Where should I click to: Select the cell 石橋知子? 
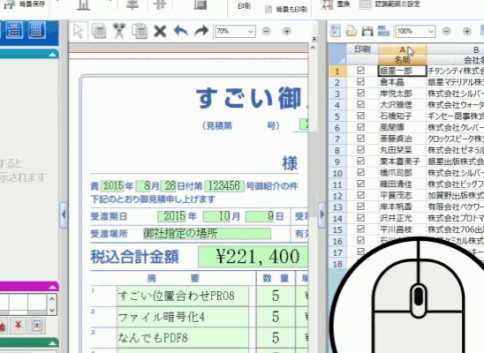tap(403, 116)
